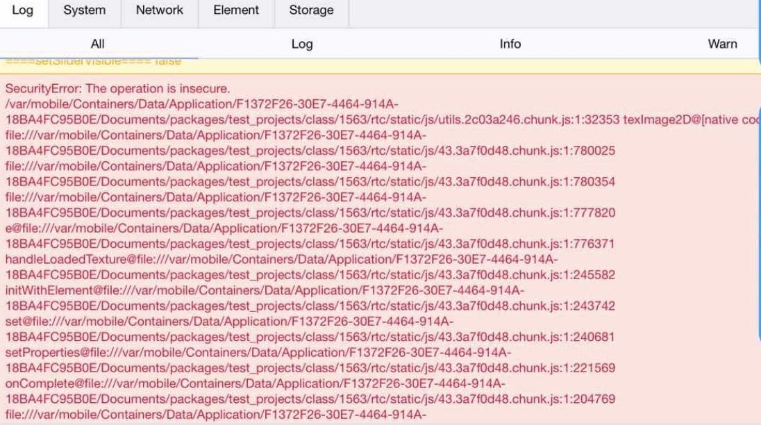The height and width of the screenshot is (425, 761).
Task: Click the yellow setSliderVisible warning entry
Action: pos(93,62)
